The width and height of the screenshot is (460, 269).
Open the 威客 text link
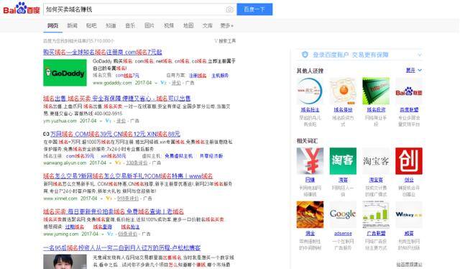(409, 234)
